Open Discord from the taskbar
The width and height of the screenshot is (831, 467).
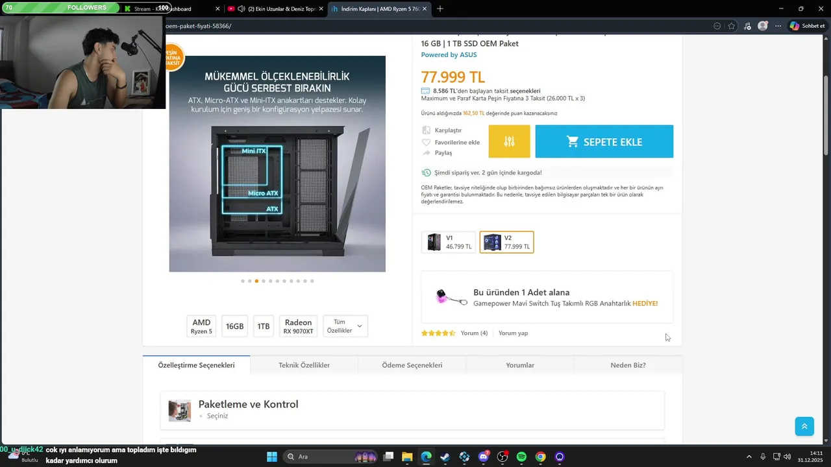tap(484, 457)
